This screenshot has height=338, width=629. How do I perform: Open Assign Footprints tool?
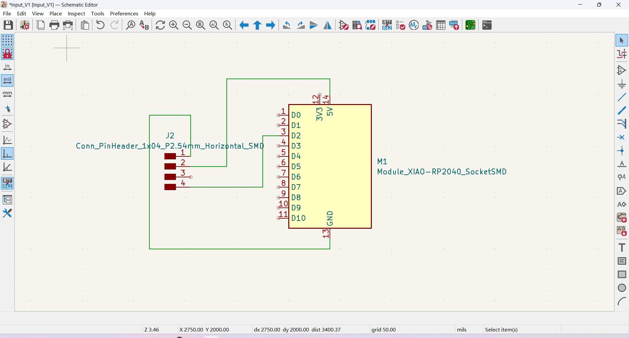[427, 25]
